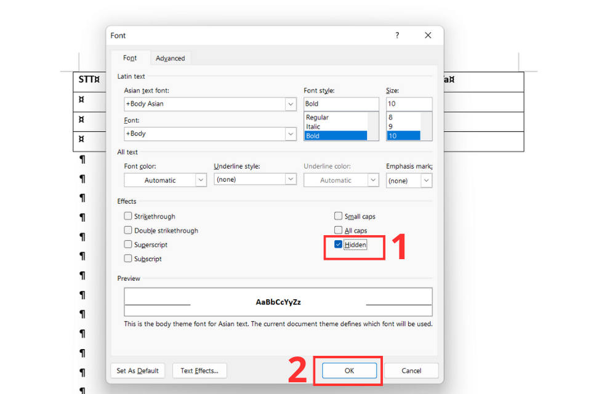This screenshot has width=591, height=394.
Task: Click the Size list scrollbar
Action: click(x=426, y=126)
